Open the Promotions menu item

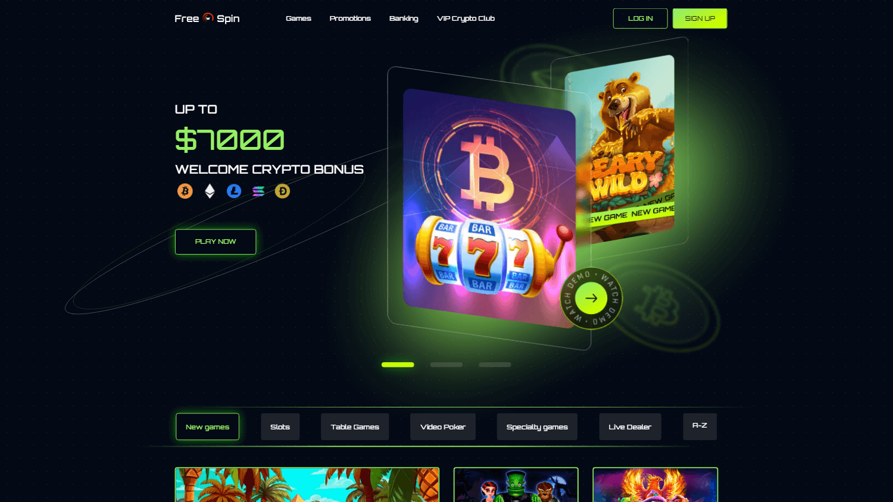pyautogui.click(x=350, y=18)
